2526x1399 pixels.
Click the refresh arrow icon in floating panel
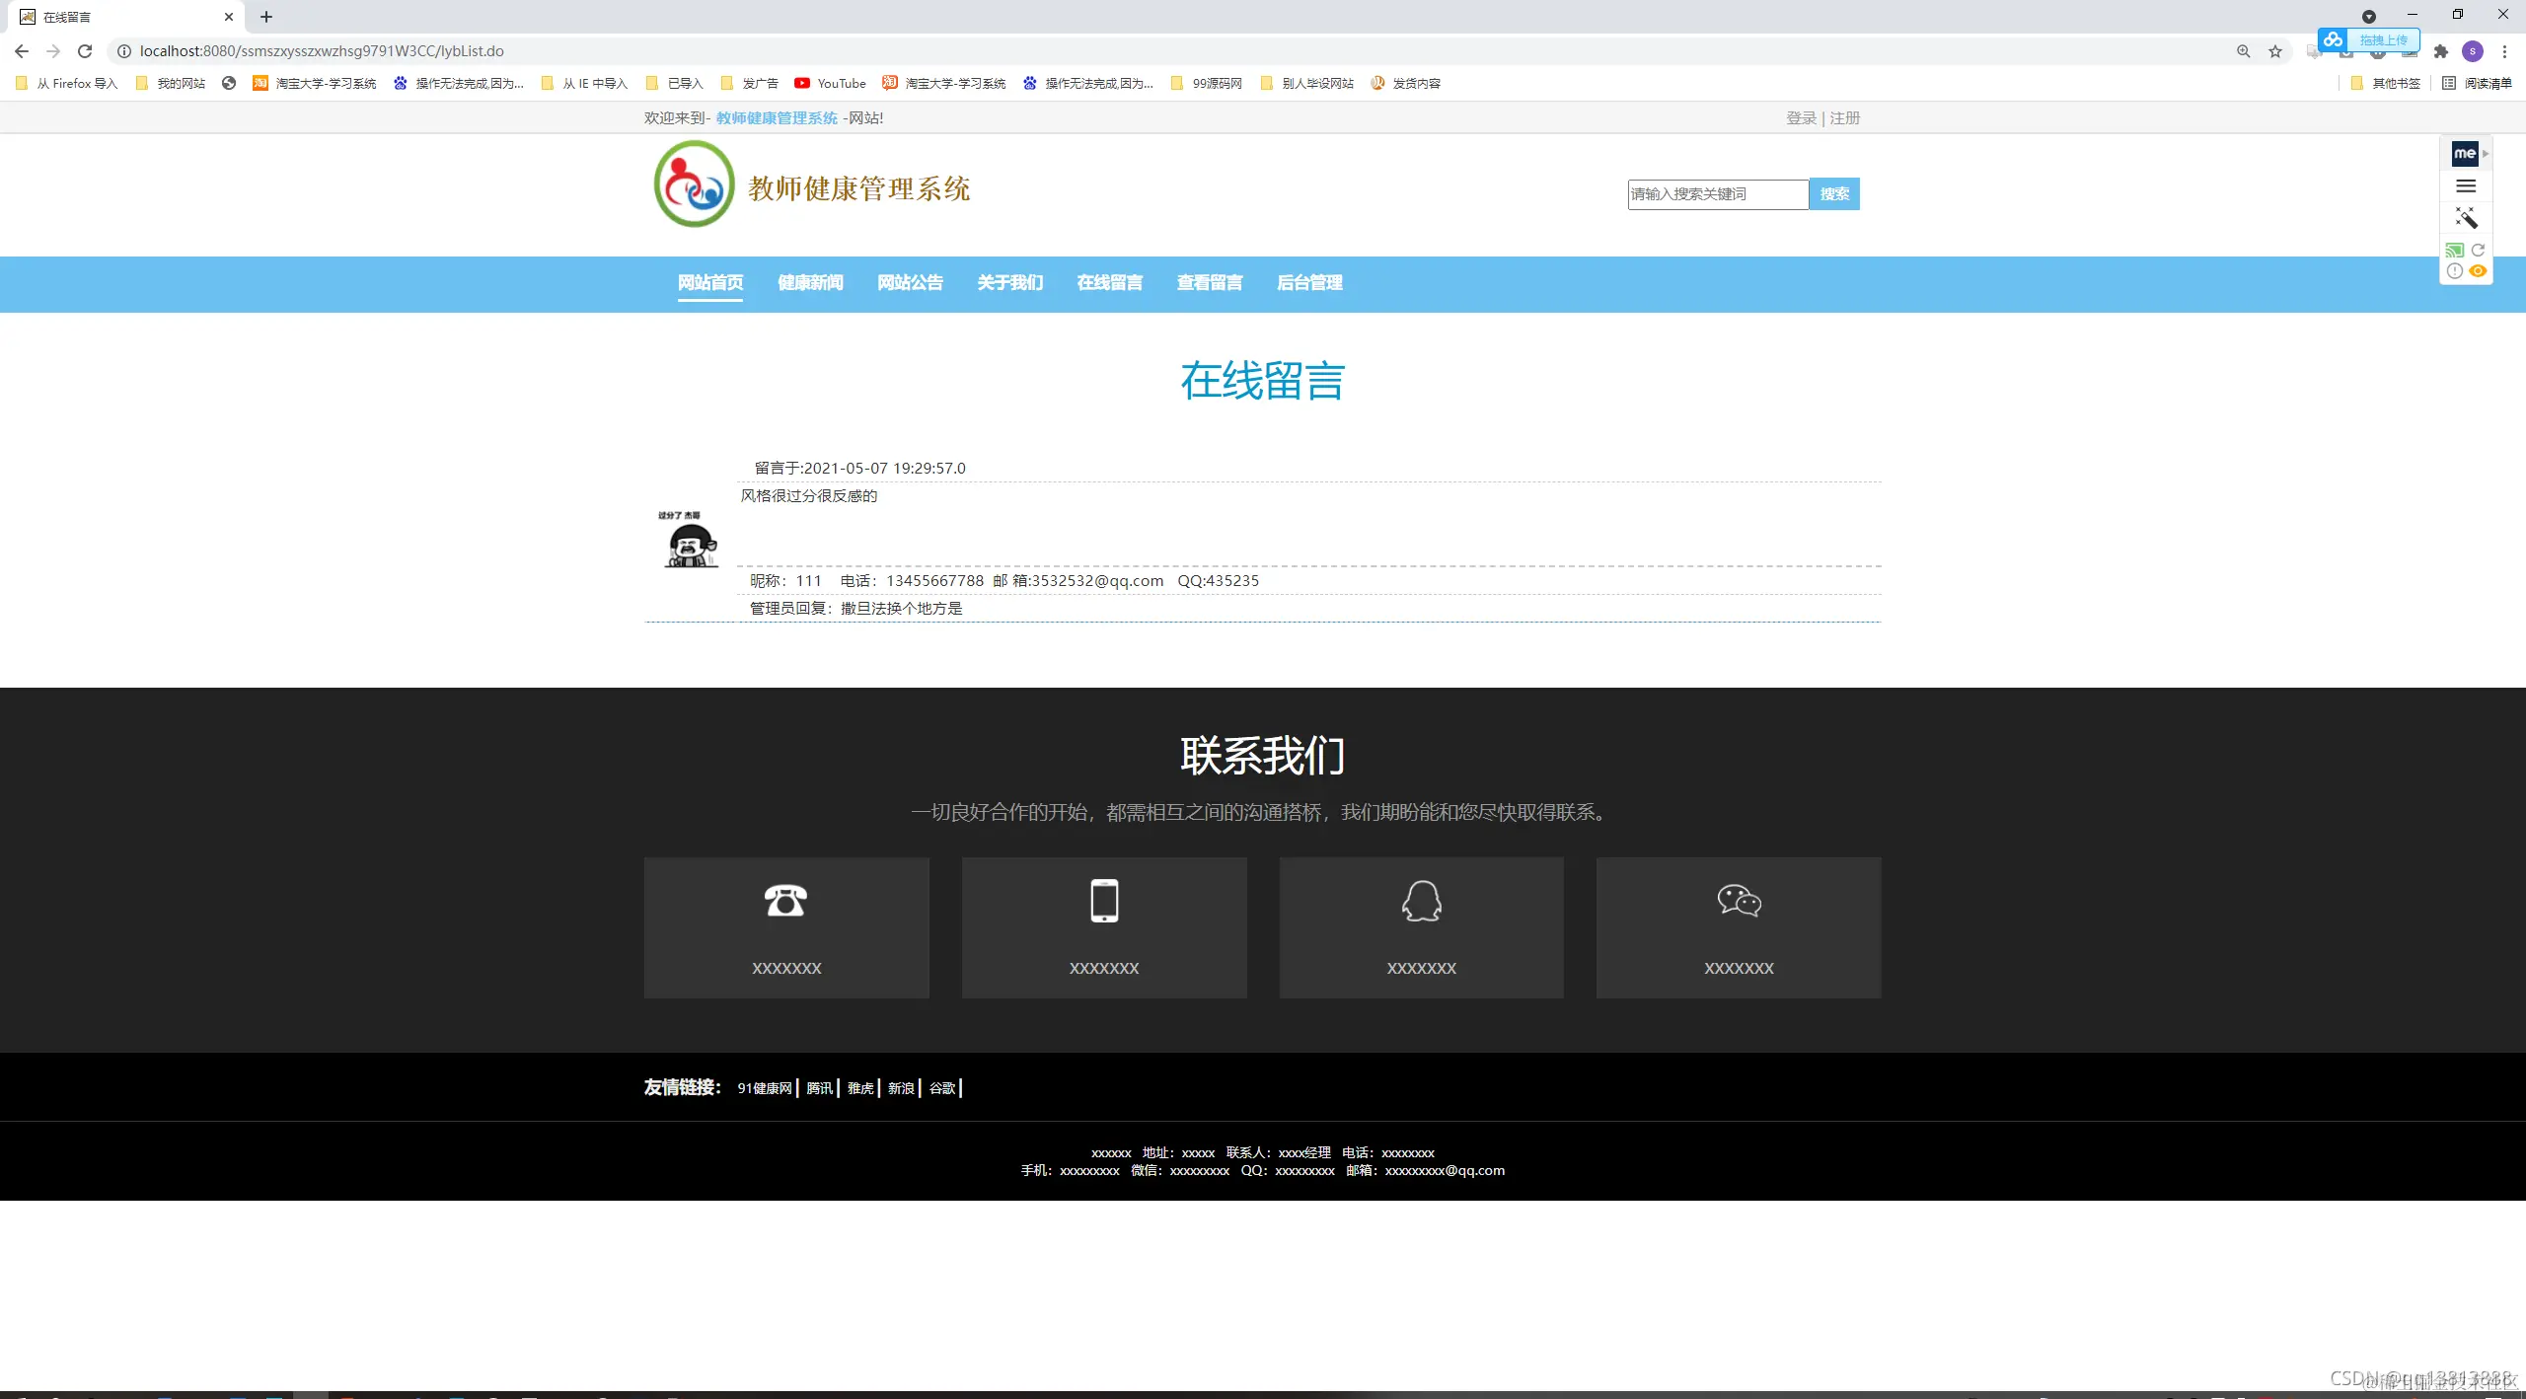pyautogui.click(x=2478, y=250)
